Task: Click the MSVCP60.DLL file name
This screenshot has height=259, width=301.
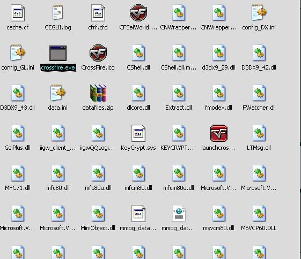Action: [x=259, y=228]
